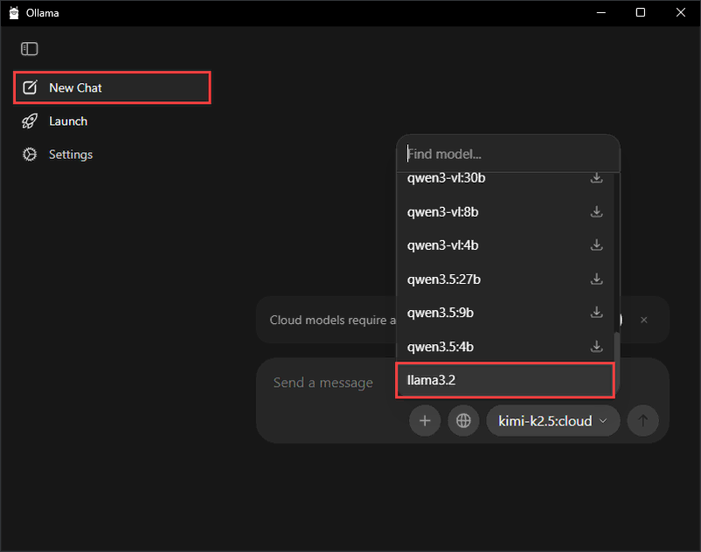Select qwen3-vl:30b from model list

click(505, 178)
